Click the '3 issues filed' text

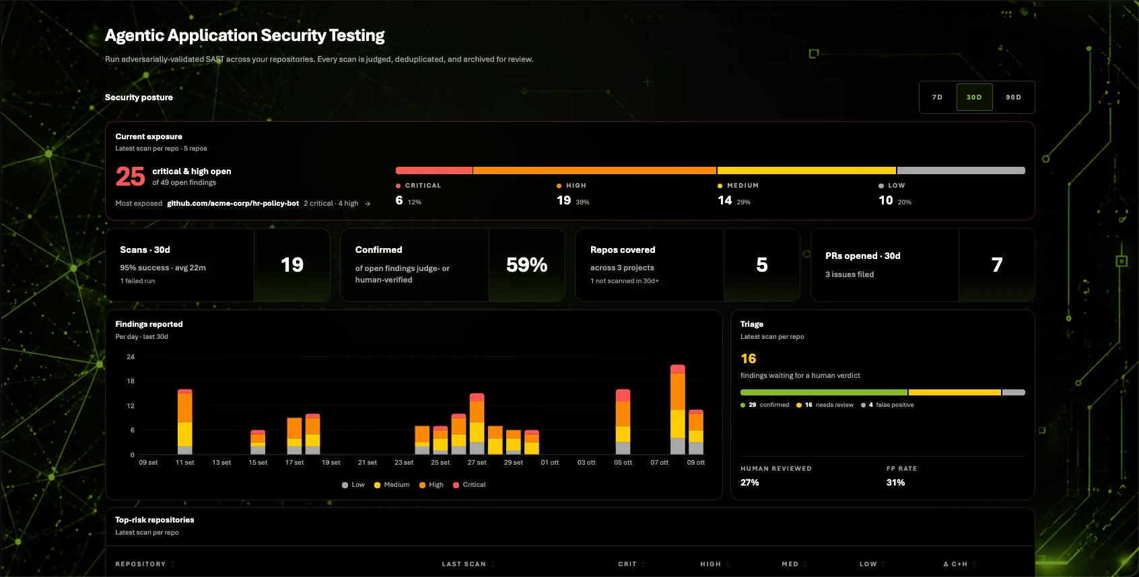[850, 274]
